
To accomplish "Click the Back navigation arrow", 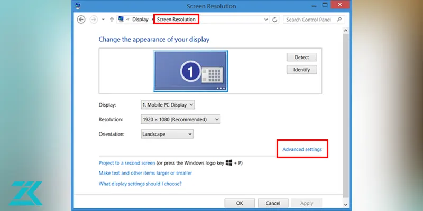I will click(81, 20).
